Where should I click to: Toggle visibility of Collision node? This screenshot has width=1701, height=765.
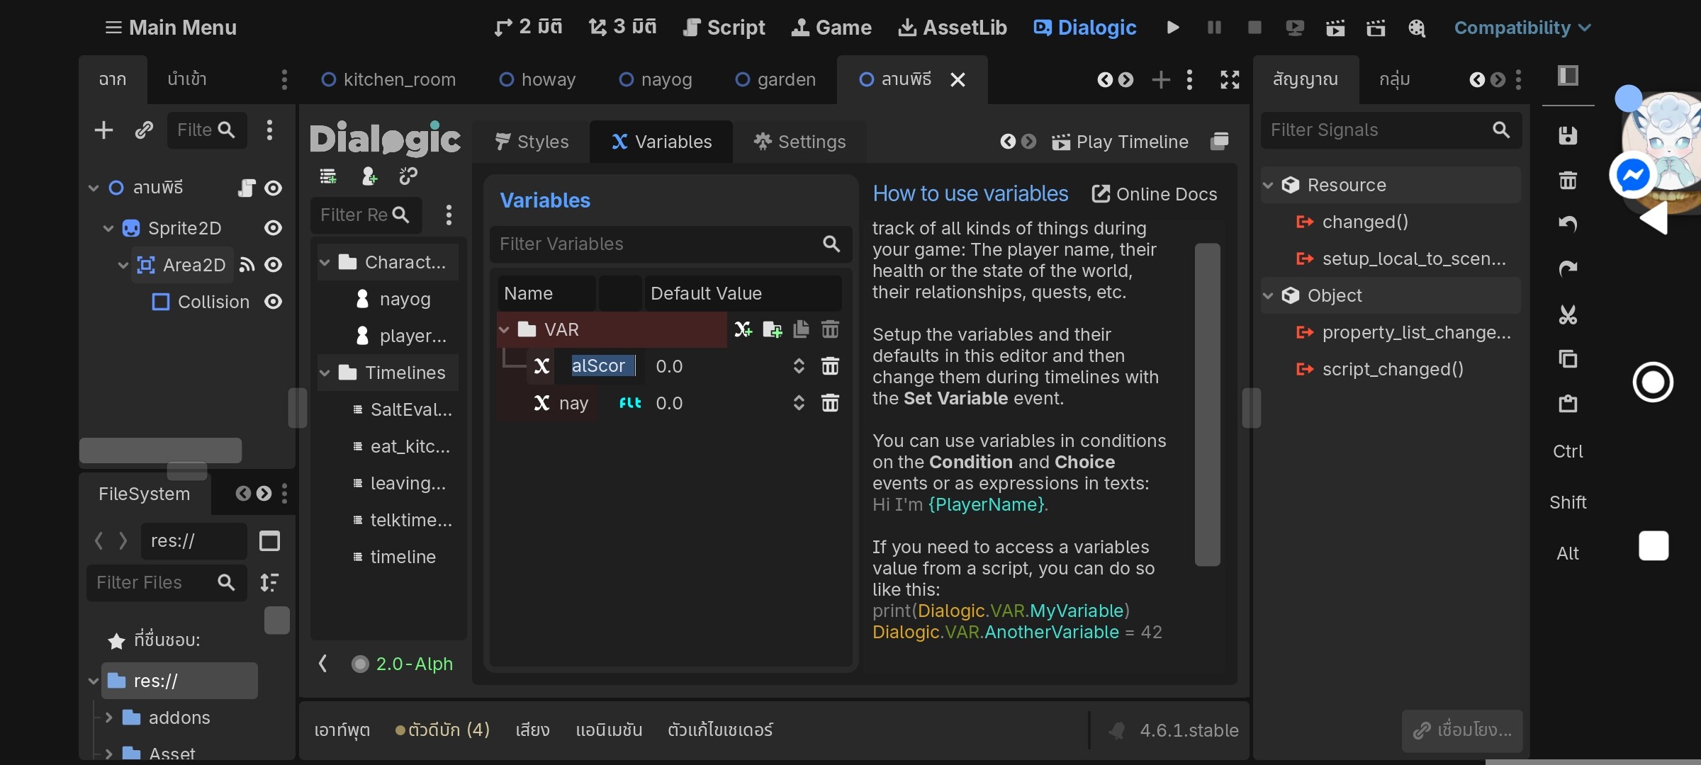tap(273, 302)
